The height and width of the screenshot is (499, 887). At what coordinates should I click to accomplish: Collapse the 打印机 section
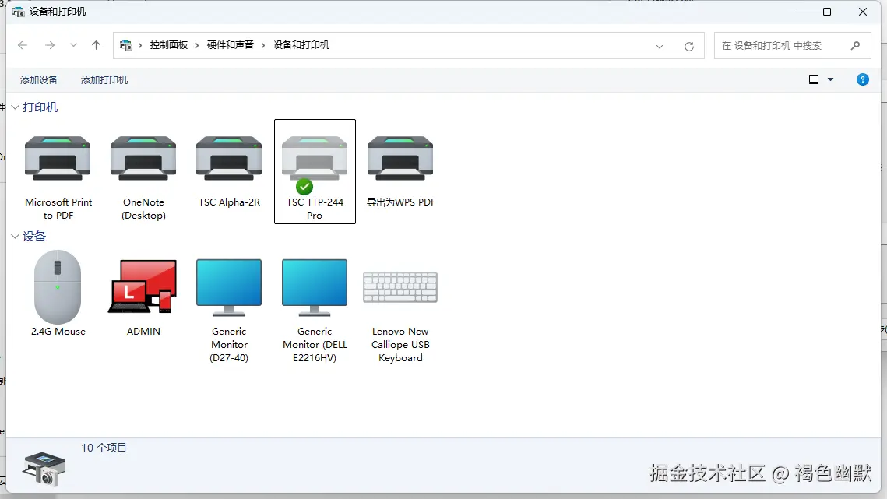pos(14,107)
